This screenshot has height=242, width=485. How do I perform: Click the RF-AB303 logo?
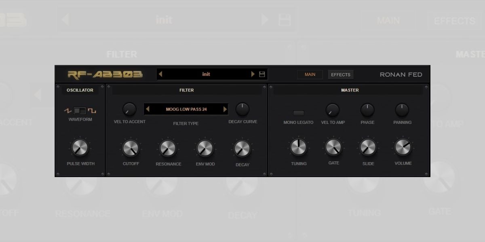click(105, 75)
